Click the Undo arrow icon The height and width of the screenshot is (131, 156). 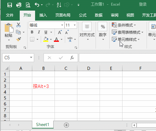tap(37, 5)
